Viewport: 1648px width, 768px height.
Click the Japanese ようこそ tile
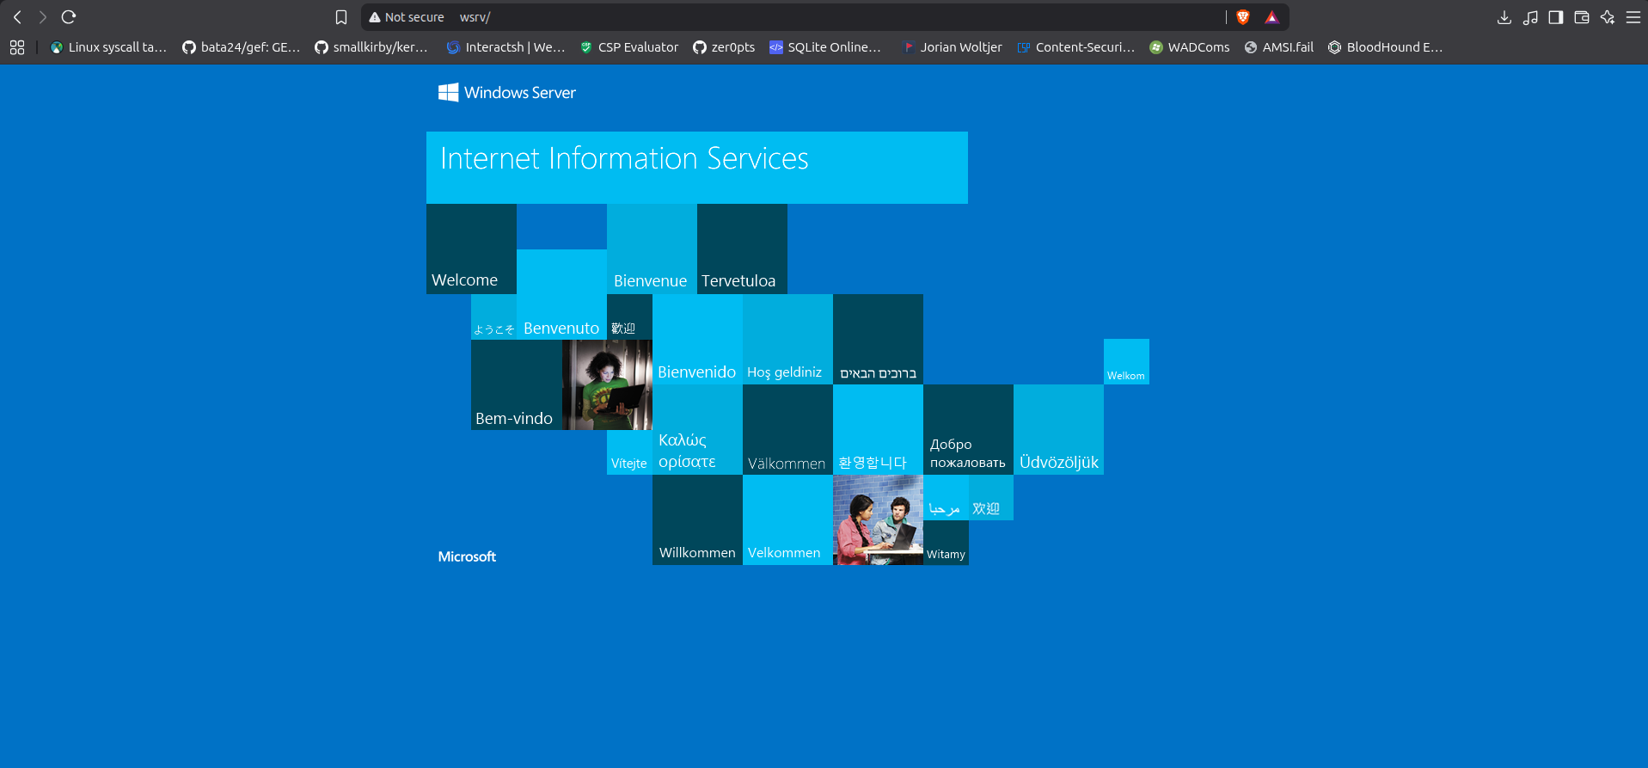click(493, 316)
